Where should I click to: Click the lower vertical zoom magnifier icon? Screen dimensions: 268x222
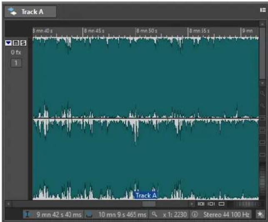(262, 105)
